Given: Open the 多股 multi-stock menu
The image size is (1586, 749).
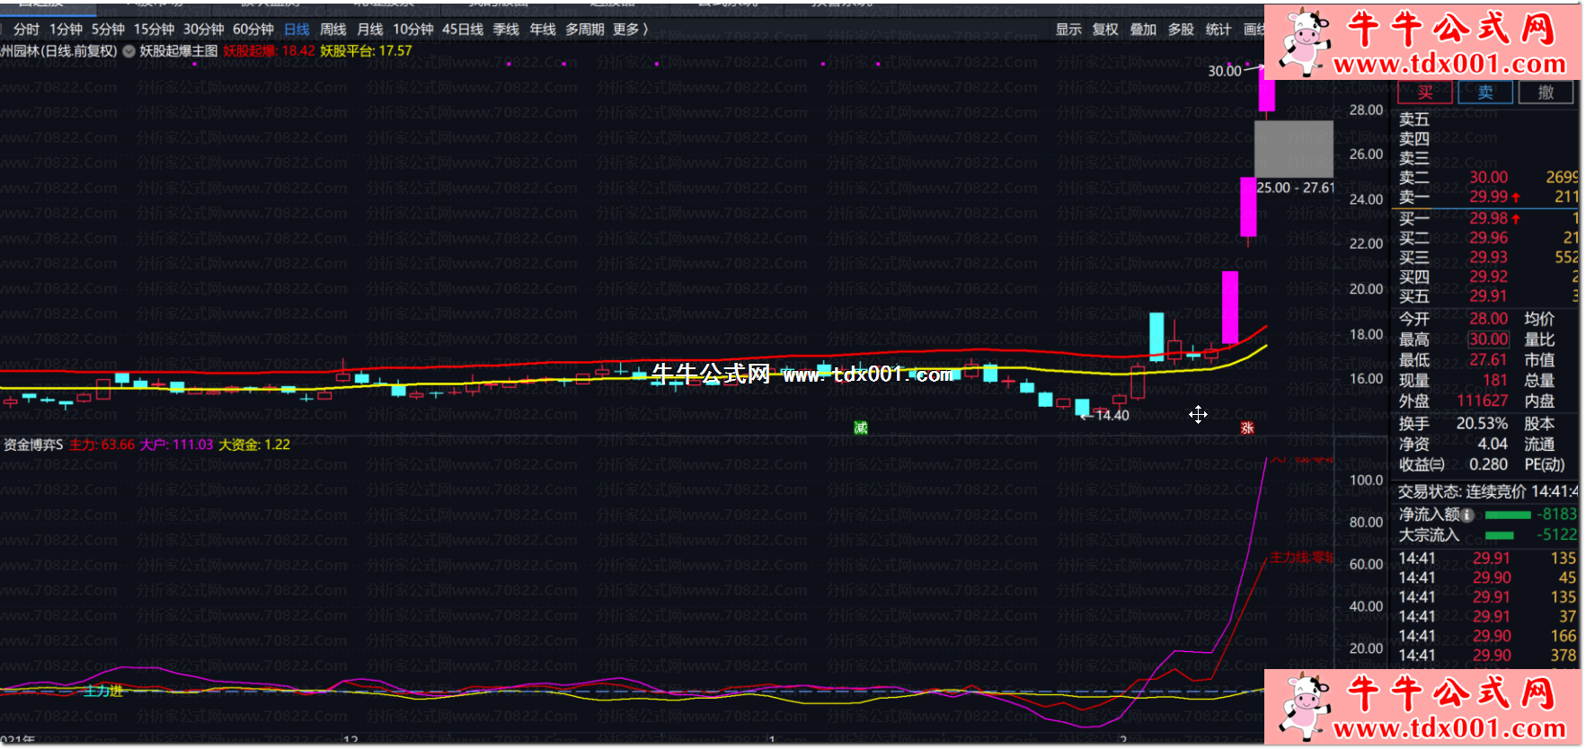Looking at the screenshot, I should tap(1181, 30).
